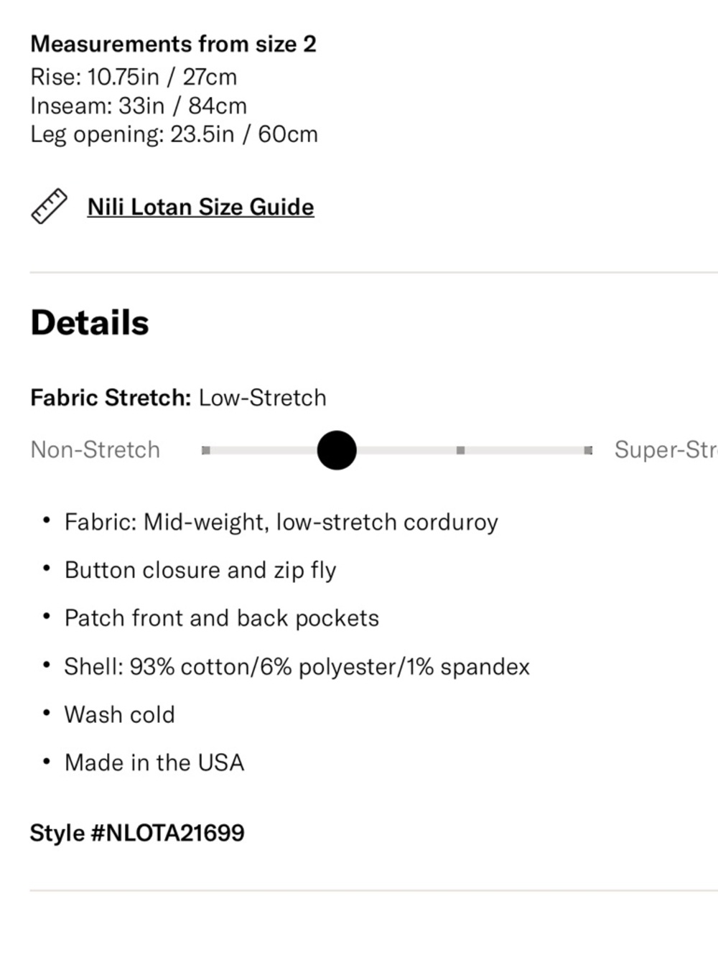Click the Made in the USA bullet
This screenshot has width=718, height=957.
[154, 762]
